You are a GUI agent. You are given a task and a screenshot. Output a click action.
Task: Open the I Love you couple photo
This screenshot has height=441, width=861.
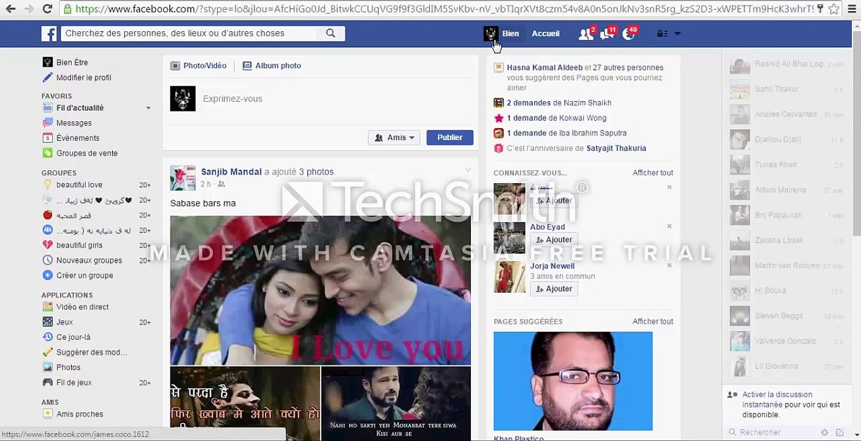point(320,290)
